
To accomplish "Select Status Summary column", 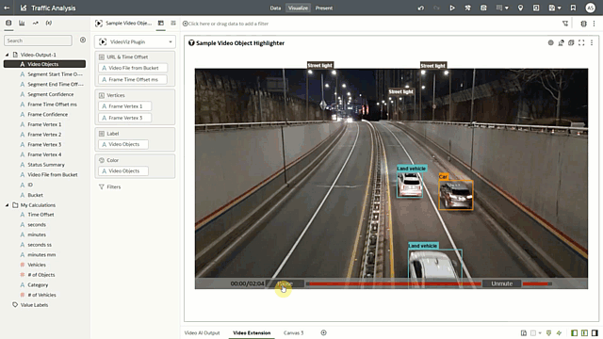I will click(x=46, y=165).
